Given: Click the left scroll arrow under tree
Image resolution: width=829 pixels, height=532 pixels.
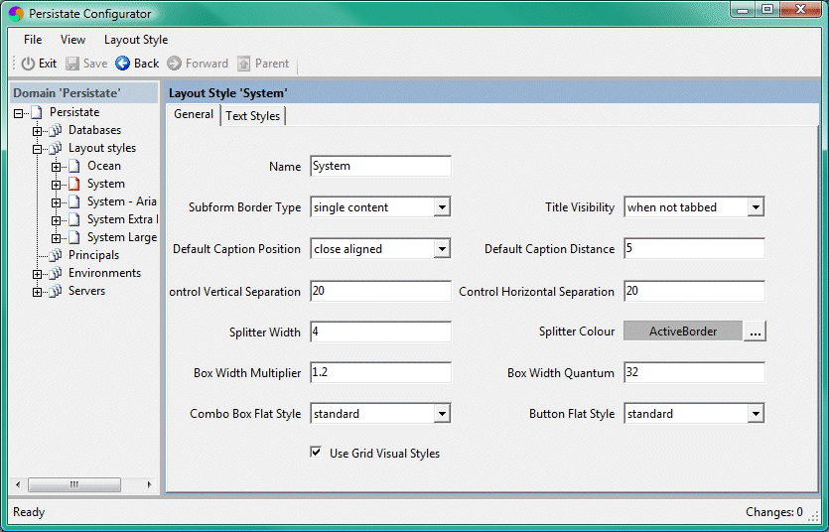Looking at the screenshot, I should (x=18, y=484).
